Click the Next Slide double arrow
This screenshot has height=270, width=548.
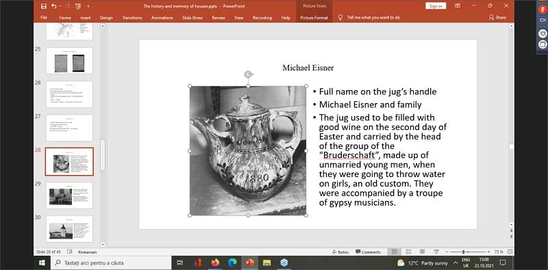coord(511,237)
